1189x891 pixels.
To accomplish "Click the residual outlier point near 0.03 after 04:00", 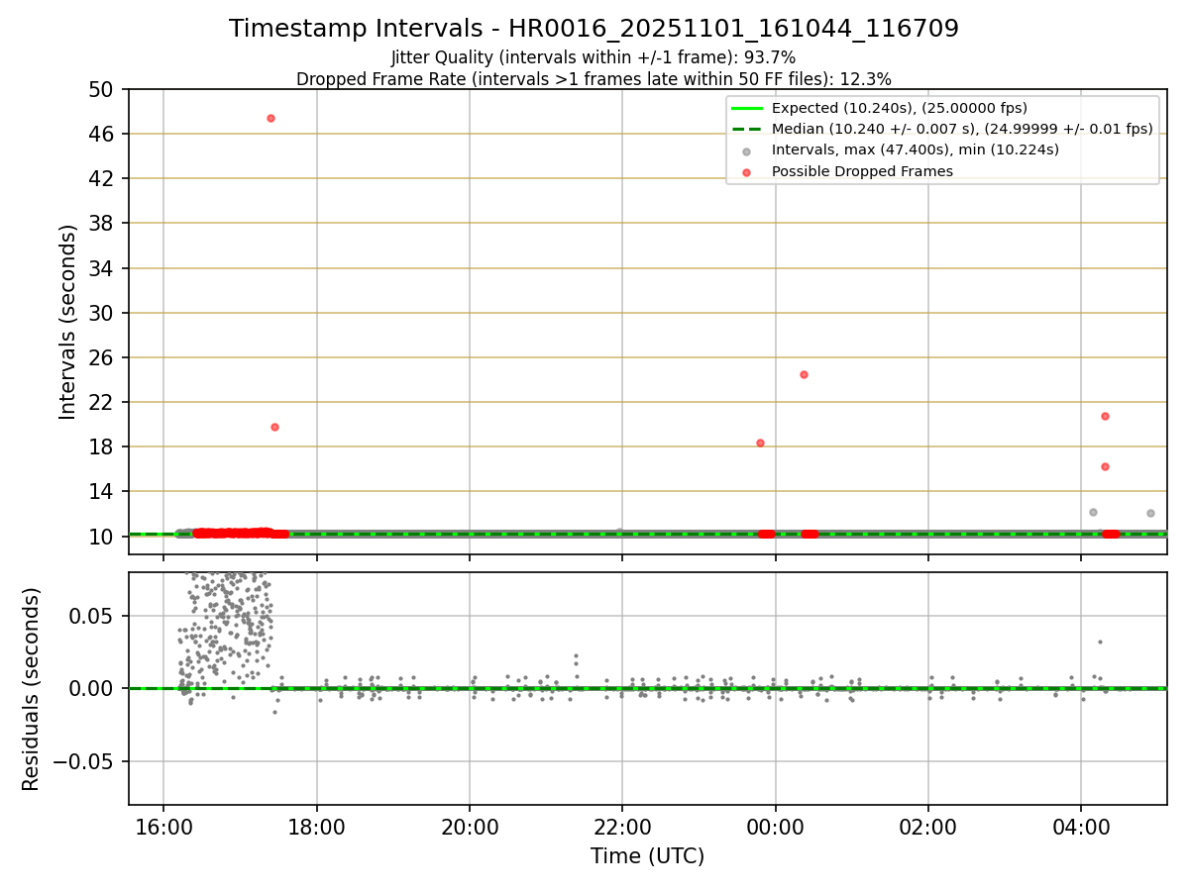I will point(1100,642).
